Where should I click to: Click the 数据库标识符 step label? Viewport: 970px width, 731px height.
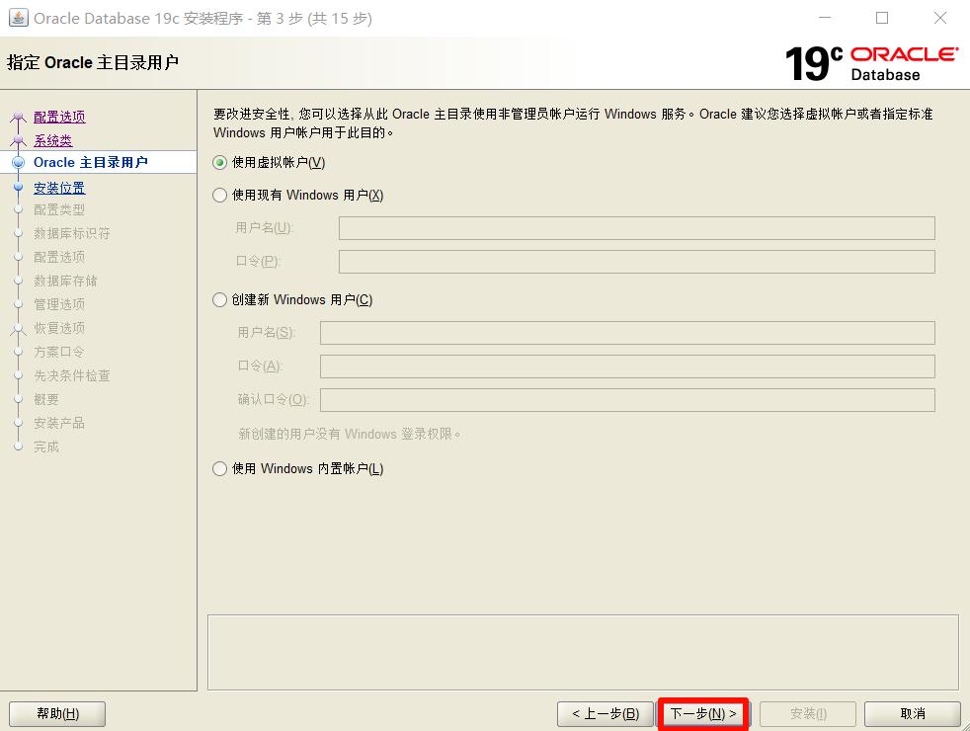72,234
